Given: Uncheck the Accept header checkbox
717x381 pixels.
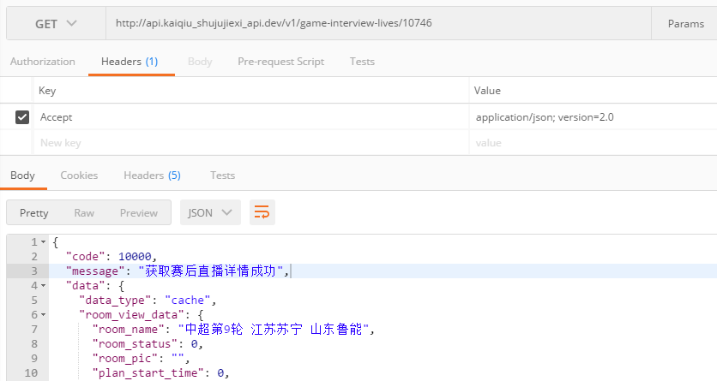Looking at the screenshot, I should click(22, 117).
